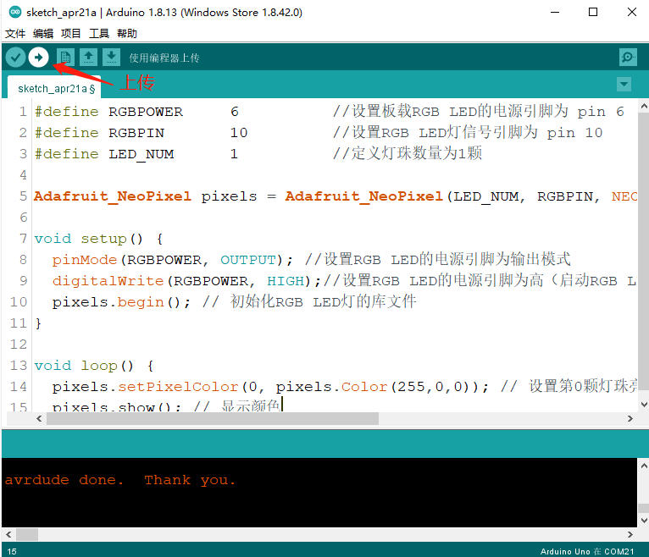Click 'pixels.begin()' on line 10
Viewport: 649px width, 557px height.
coord(116,302)
